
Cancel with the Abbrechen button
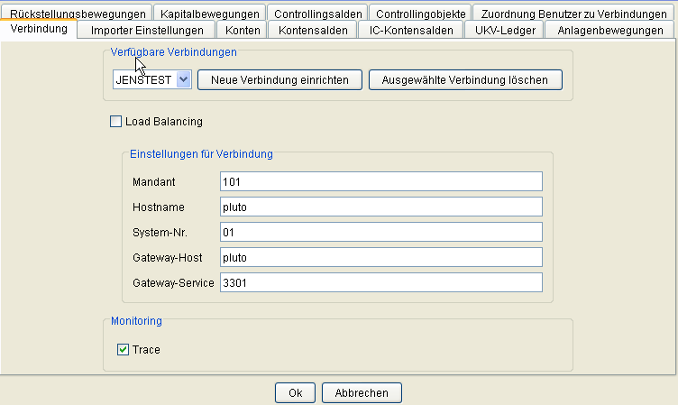click(x=362, y=393)
